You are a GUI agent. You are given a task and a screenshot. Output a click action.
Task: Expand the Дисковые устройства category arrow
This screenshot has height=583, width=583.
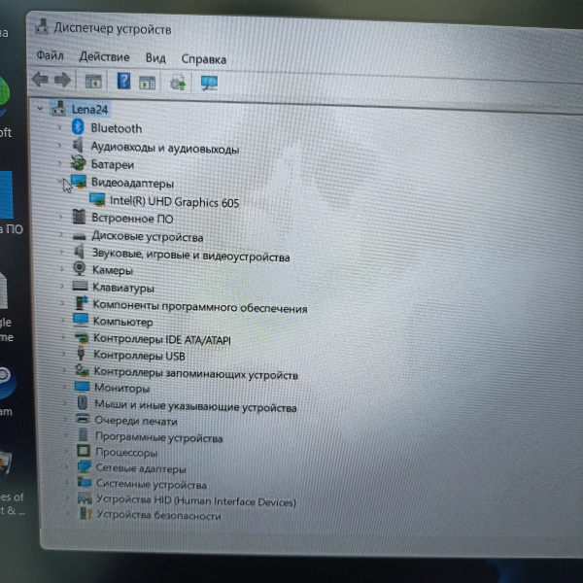[61, 235]
